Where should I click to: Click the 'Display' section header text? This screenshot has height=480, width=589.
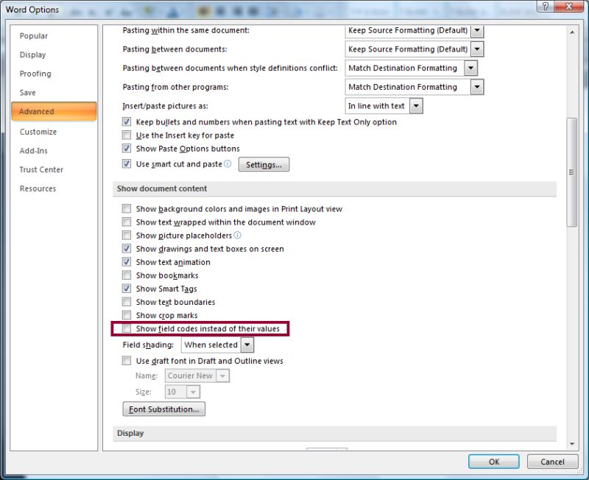pos(130,433)
